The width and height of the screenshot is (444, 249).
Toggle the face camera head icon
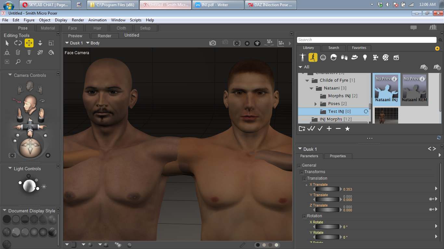point(30,86)
